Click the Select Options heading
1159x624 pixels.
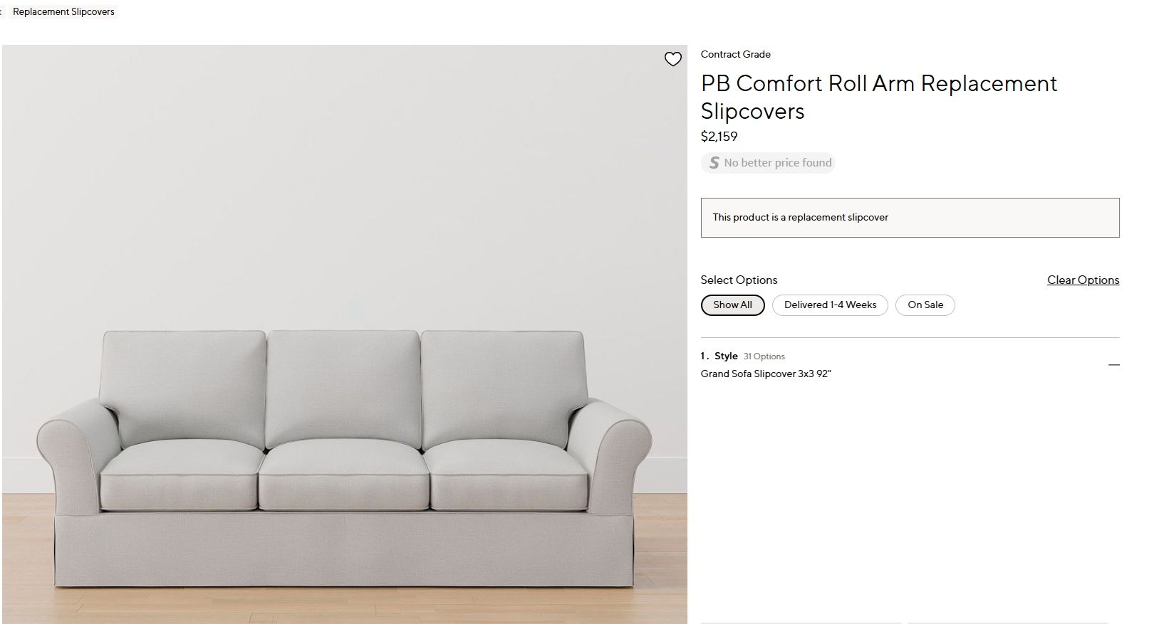coord(739,280)
